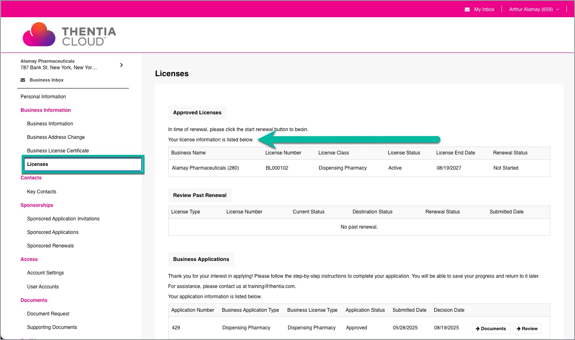The image size is (575, 340).
Task: Click business name Alamay Pharmaceuticals (280)
Action: [x=205, y=168]
